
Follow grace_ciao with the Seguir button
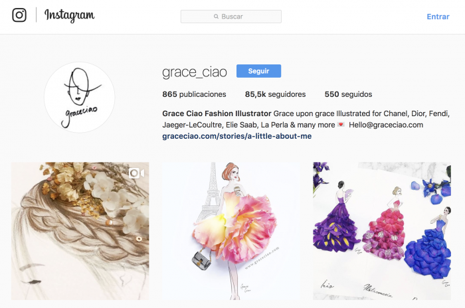(258, 71)
